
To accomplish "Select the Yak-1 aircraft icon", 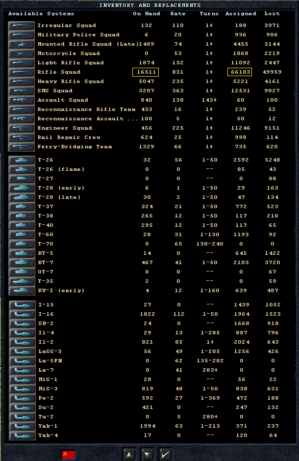I will pos(22,426).
